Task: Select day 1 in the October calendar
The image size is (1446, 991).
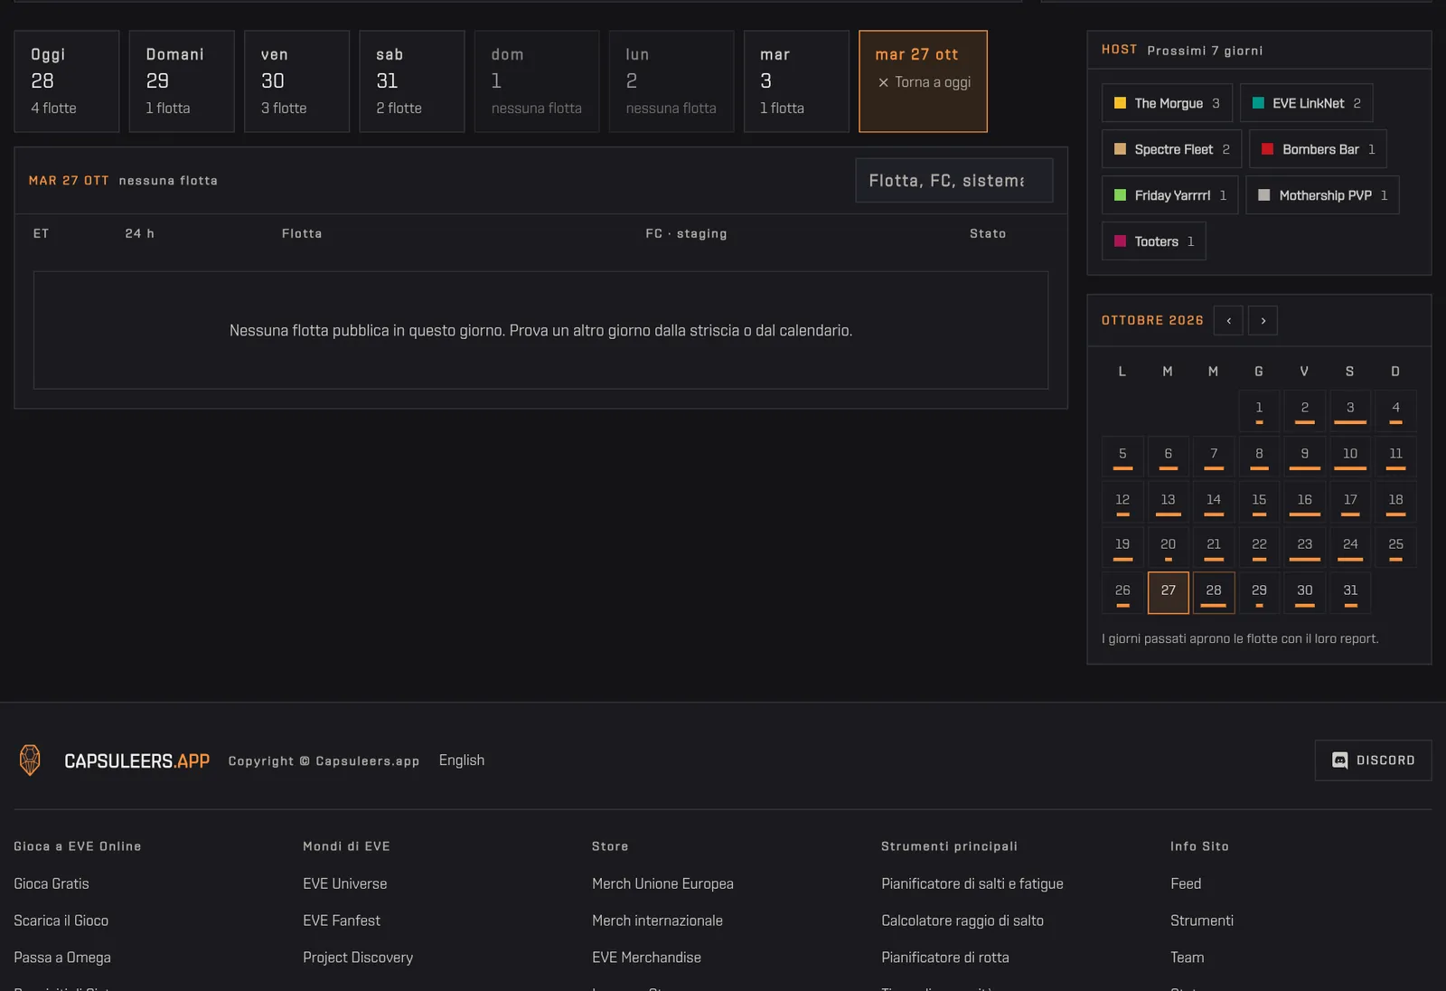Action: [x=1259, y=411]
